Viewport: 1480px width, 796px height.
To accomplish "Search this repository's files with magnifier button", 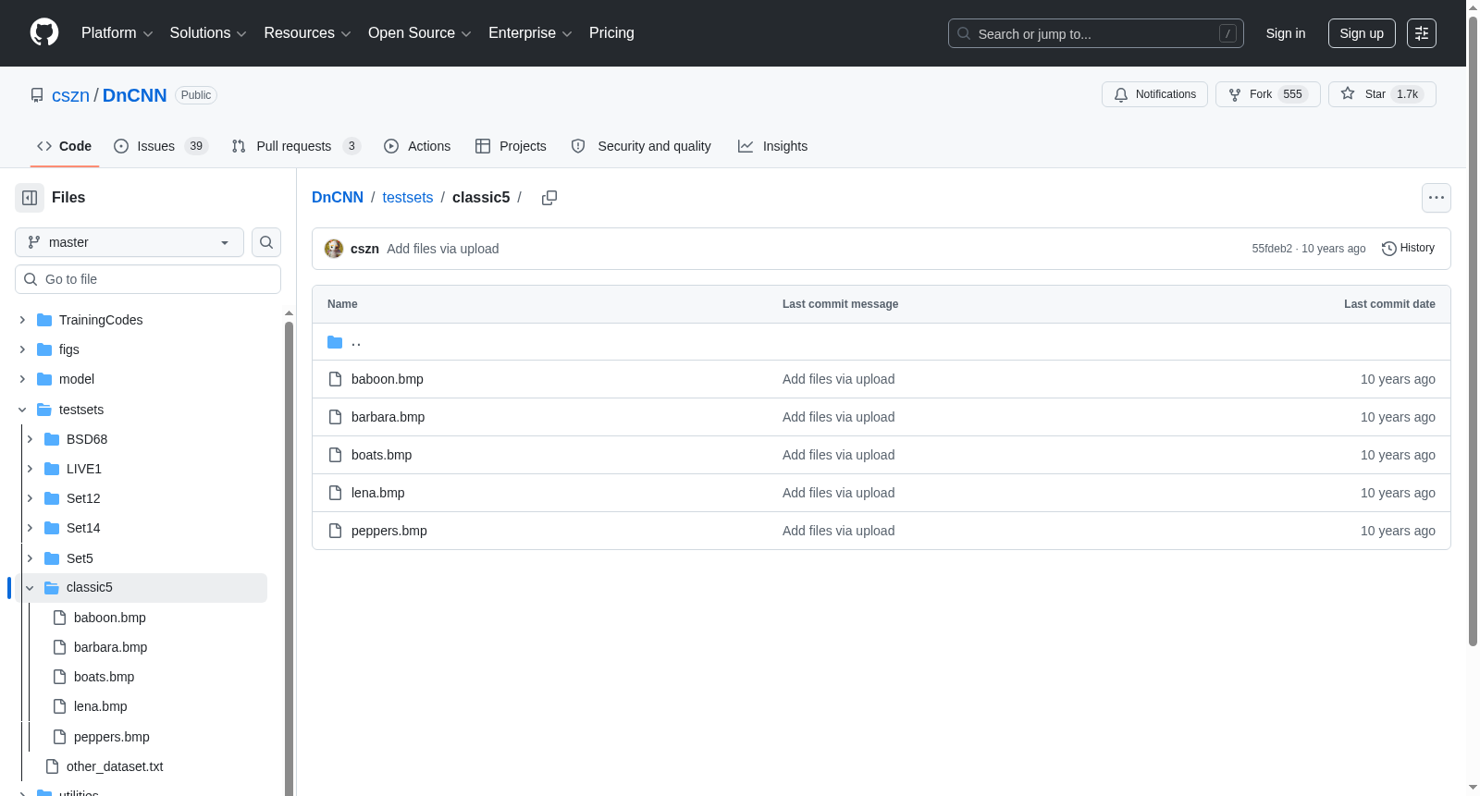I will [266, 242].
